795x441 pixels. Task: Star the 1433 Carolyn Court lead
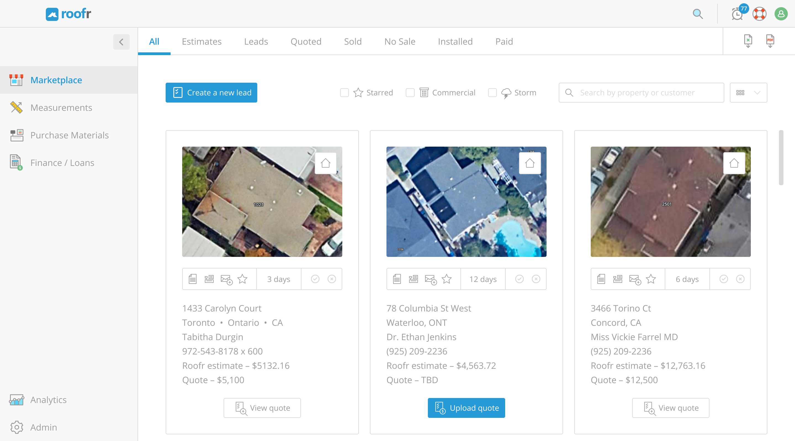[242, 279]
